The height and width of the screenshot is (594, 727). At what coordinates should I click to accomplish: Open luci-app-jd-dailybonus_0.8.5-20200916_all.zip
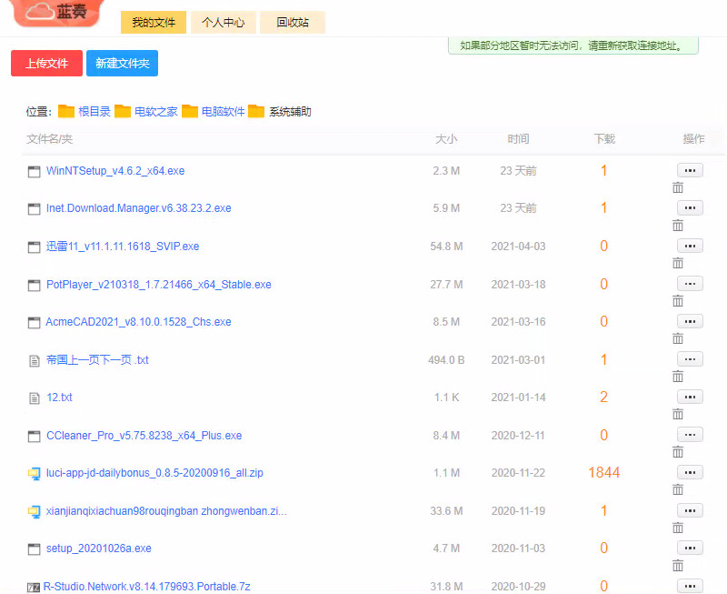tap(154, 473)
